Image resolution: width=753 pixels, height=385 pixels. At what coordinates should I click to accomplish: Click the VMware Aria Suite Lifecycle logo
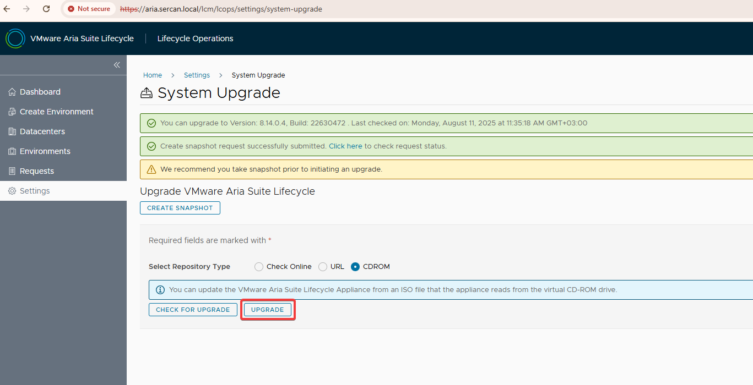(15, 38)
